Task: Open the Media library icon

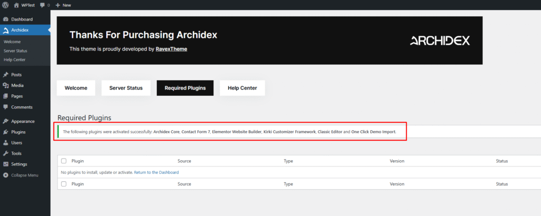Action: coord(5,85)
